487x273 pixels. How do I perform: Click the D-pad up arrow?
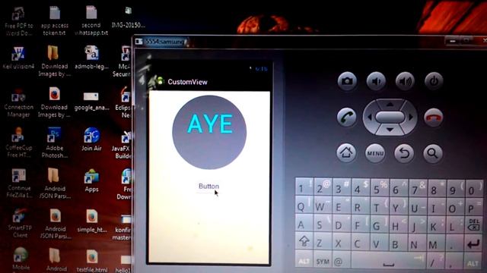[390, 105]
